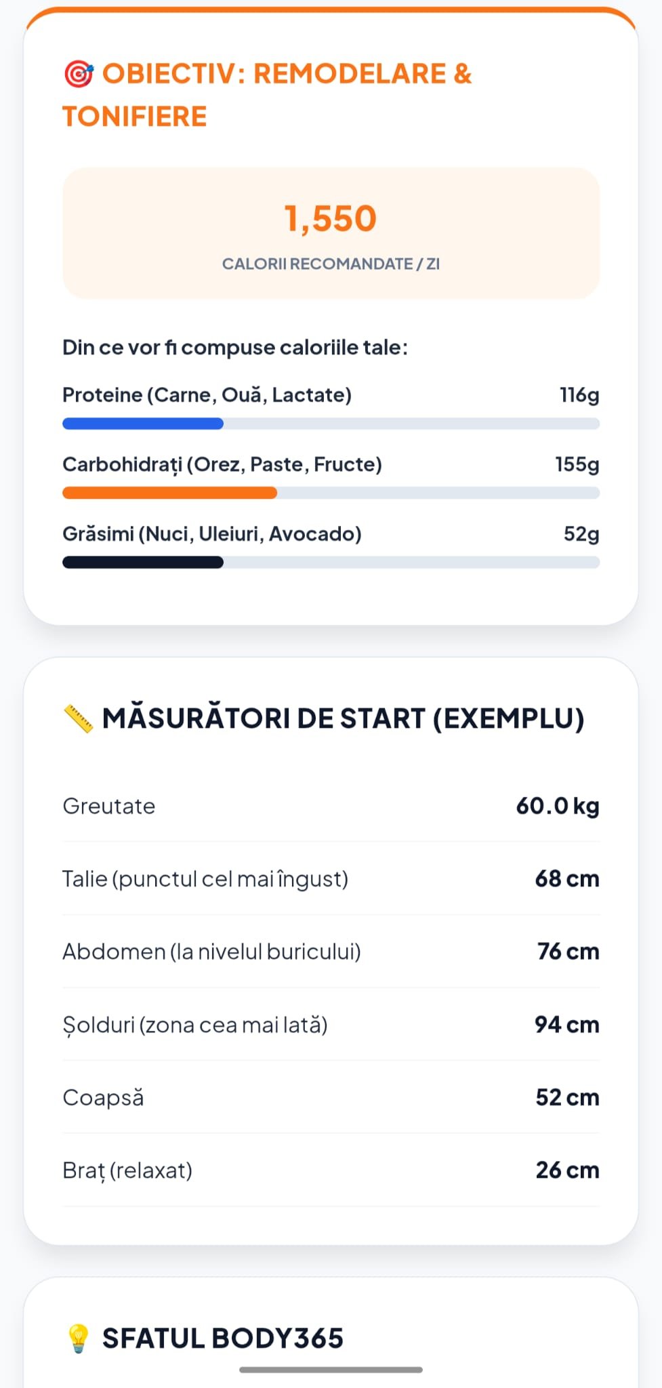Tap the 76 cm abdomen value
The width and height of the screenshot is (662, 1388).
tap(568, 952)
